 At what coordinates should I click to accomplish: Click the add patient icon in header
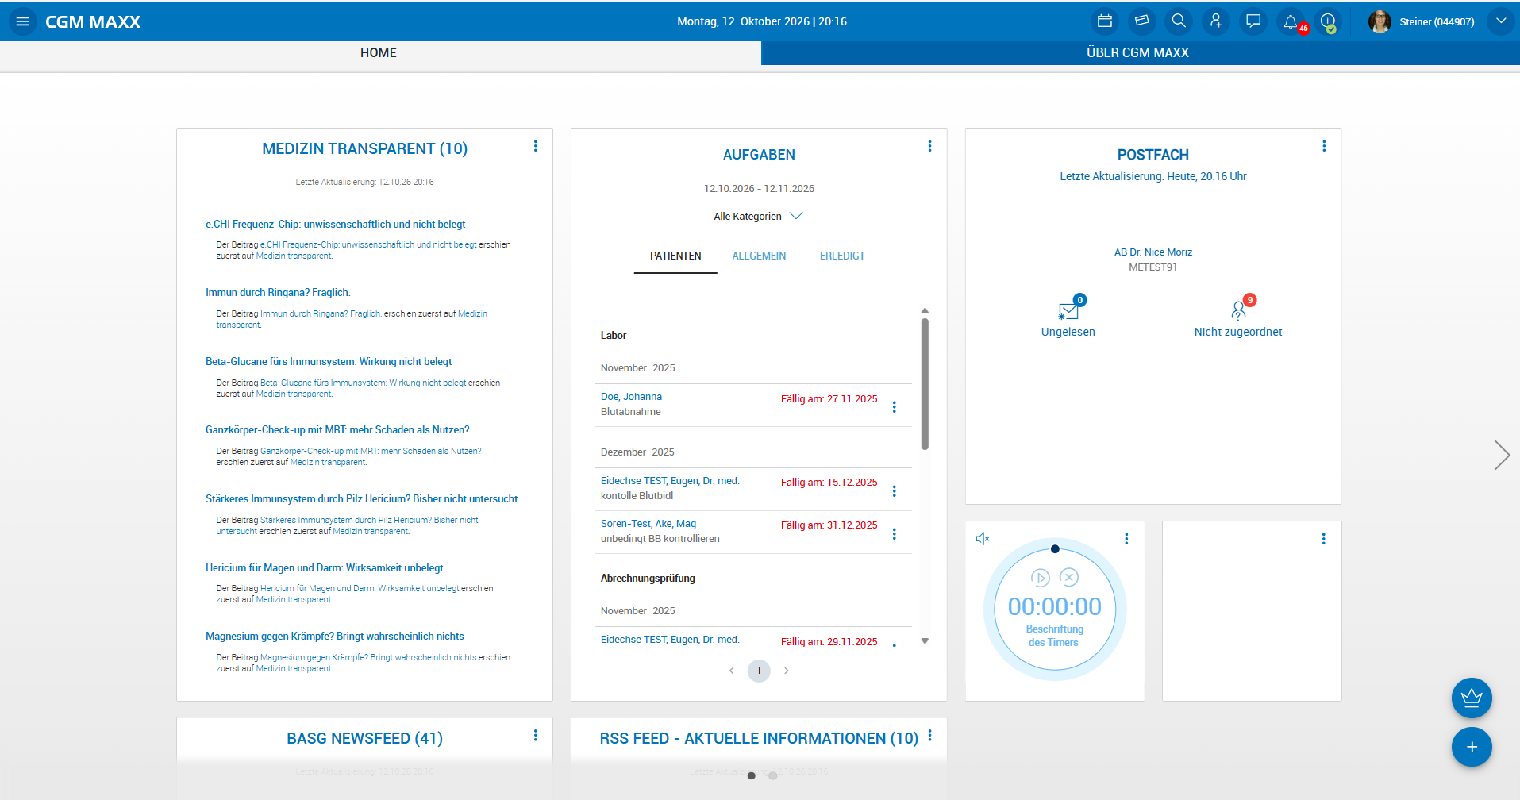coord(1216,21)
